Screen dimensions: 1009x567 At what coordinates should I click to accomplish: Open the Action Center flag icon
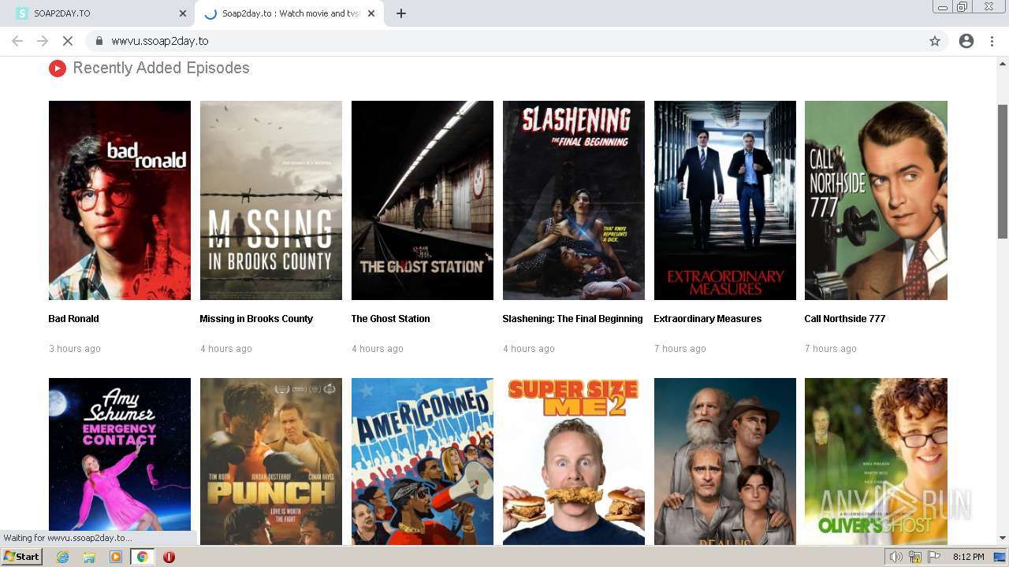934,557
